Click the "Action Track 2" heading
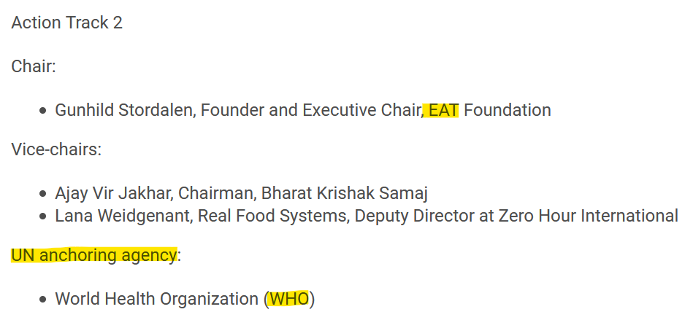This screenshot has width=693, height=320. [x=66, y=23]
